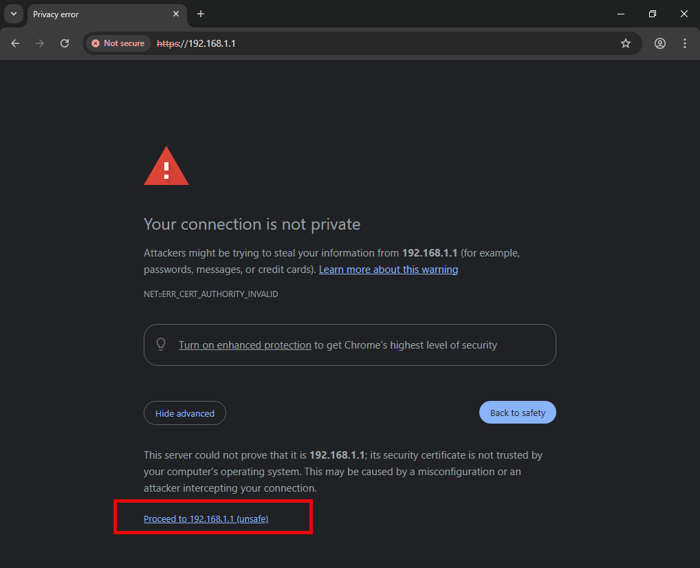700x568 pixels.
Task: Open Chrome three-dot menu
Action: [x=685, y=43]
